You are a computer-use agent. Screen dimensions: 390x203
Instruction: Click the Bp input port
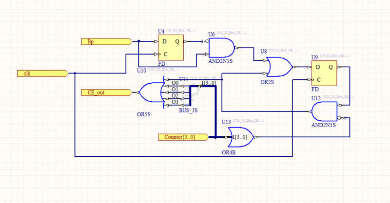106,42
